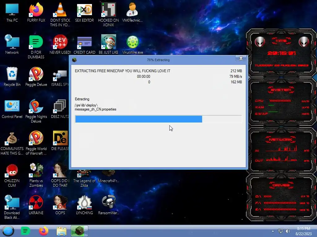Click the 00:00:00 elapsed time

tap(144, 77)
